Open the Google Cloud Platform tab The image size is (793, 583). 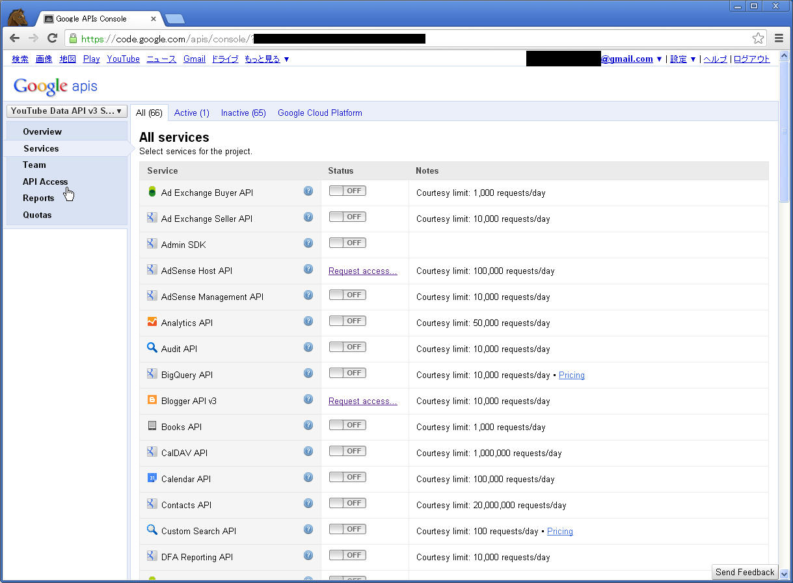(320, 113)
